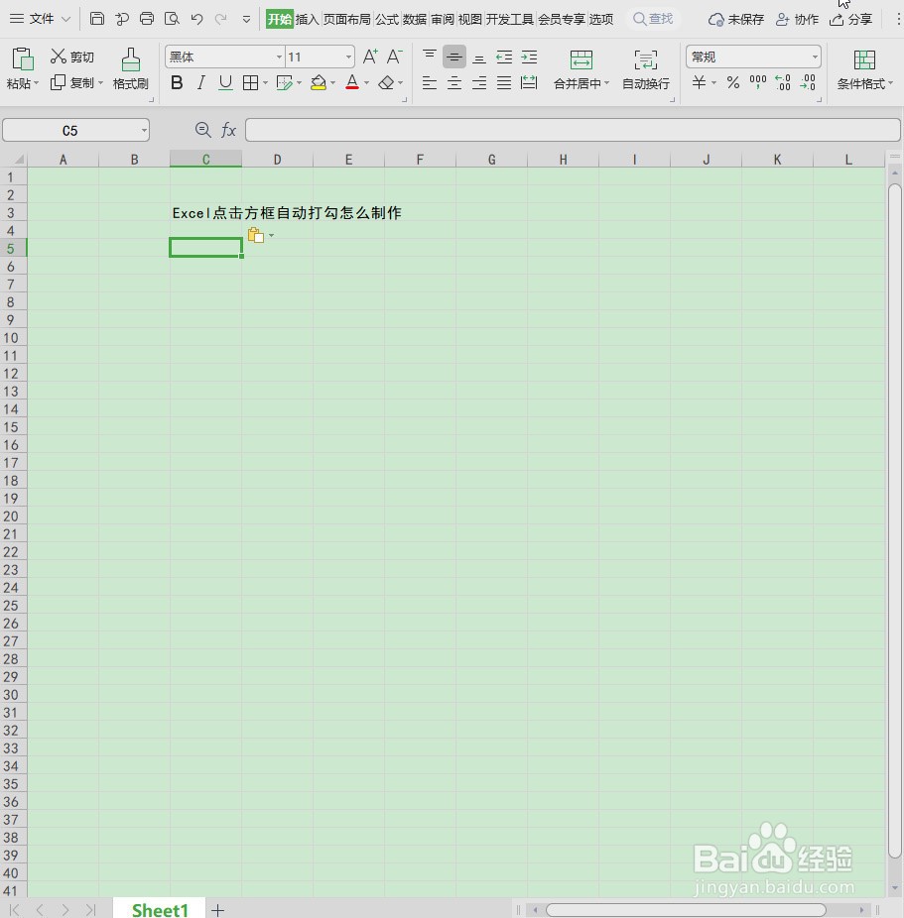This screenshot has height=918, width=904.
Task: Expand the Paste options arrow under 粘贴
Action: 37,83
